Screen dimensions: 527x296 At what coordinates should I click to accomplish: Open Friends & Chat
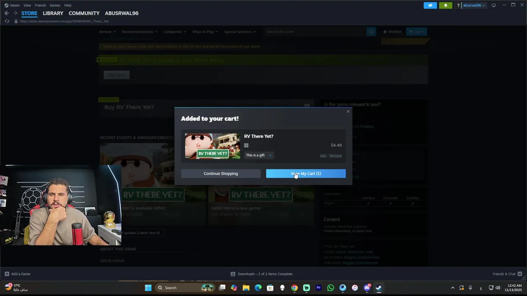point(507,274)
